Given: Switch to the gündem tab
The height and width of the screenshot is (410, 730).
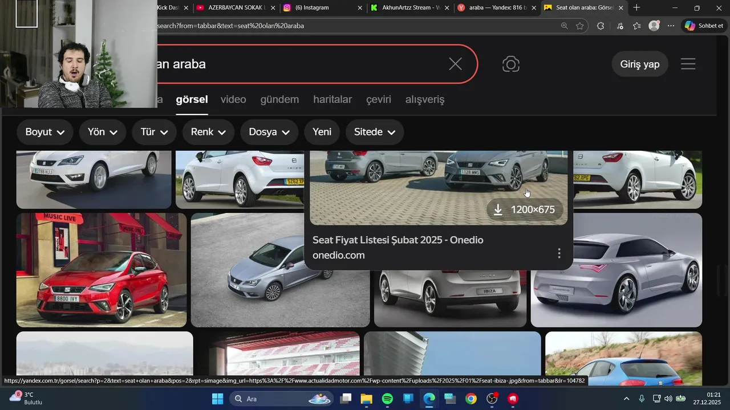Looking at the screenshot, I should tap(279, 100).
